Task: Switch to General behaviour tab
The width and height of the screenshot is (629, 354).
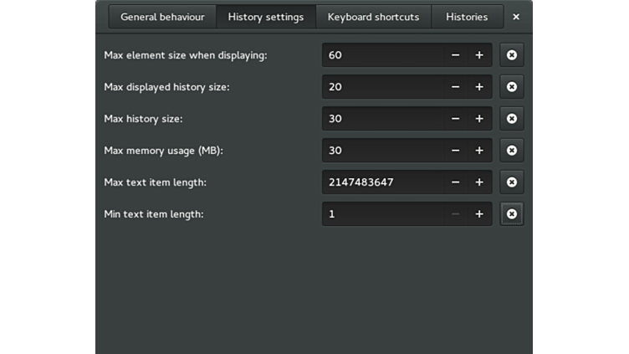Action: [162, 17]
